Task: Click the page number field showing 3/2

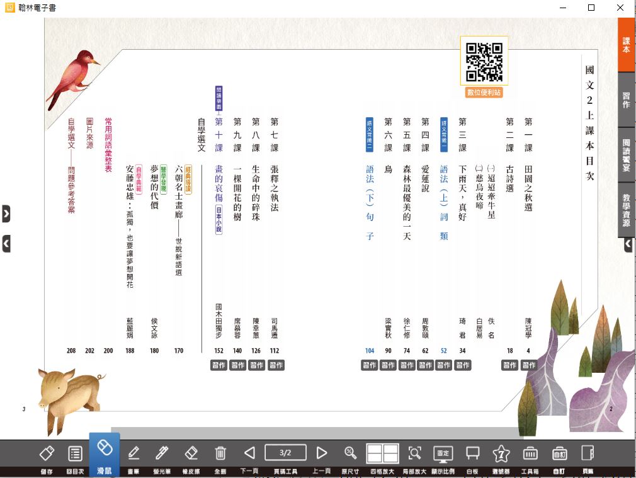Action: [x=285, y=452]
